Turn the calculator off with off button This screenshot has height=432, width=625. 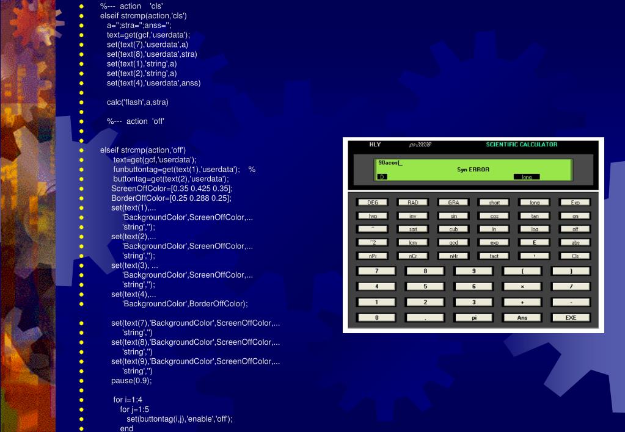click(x=575, y=229)
